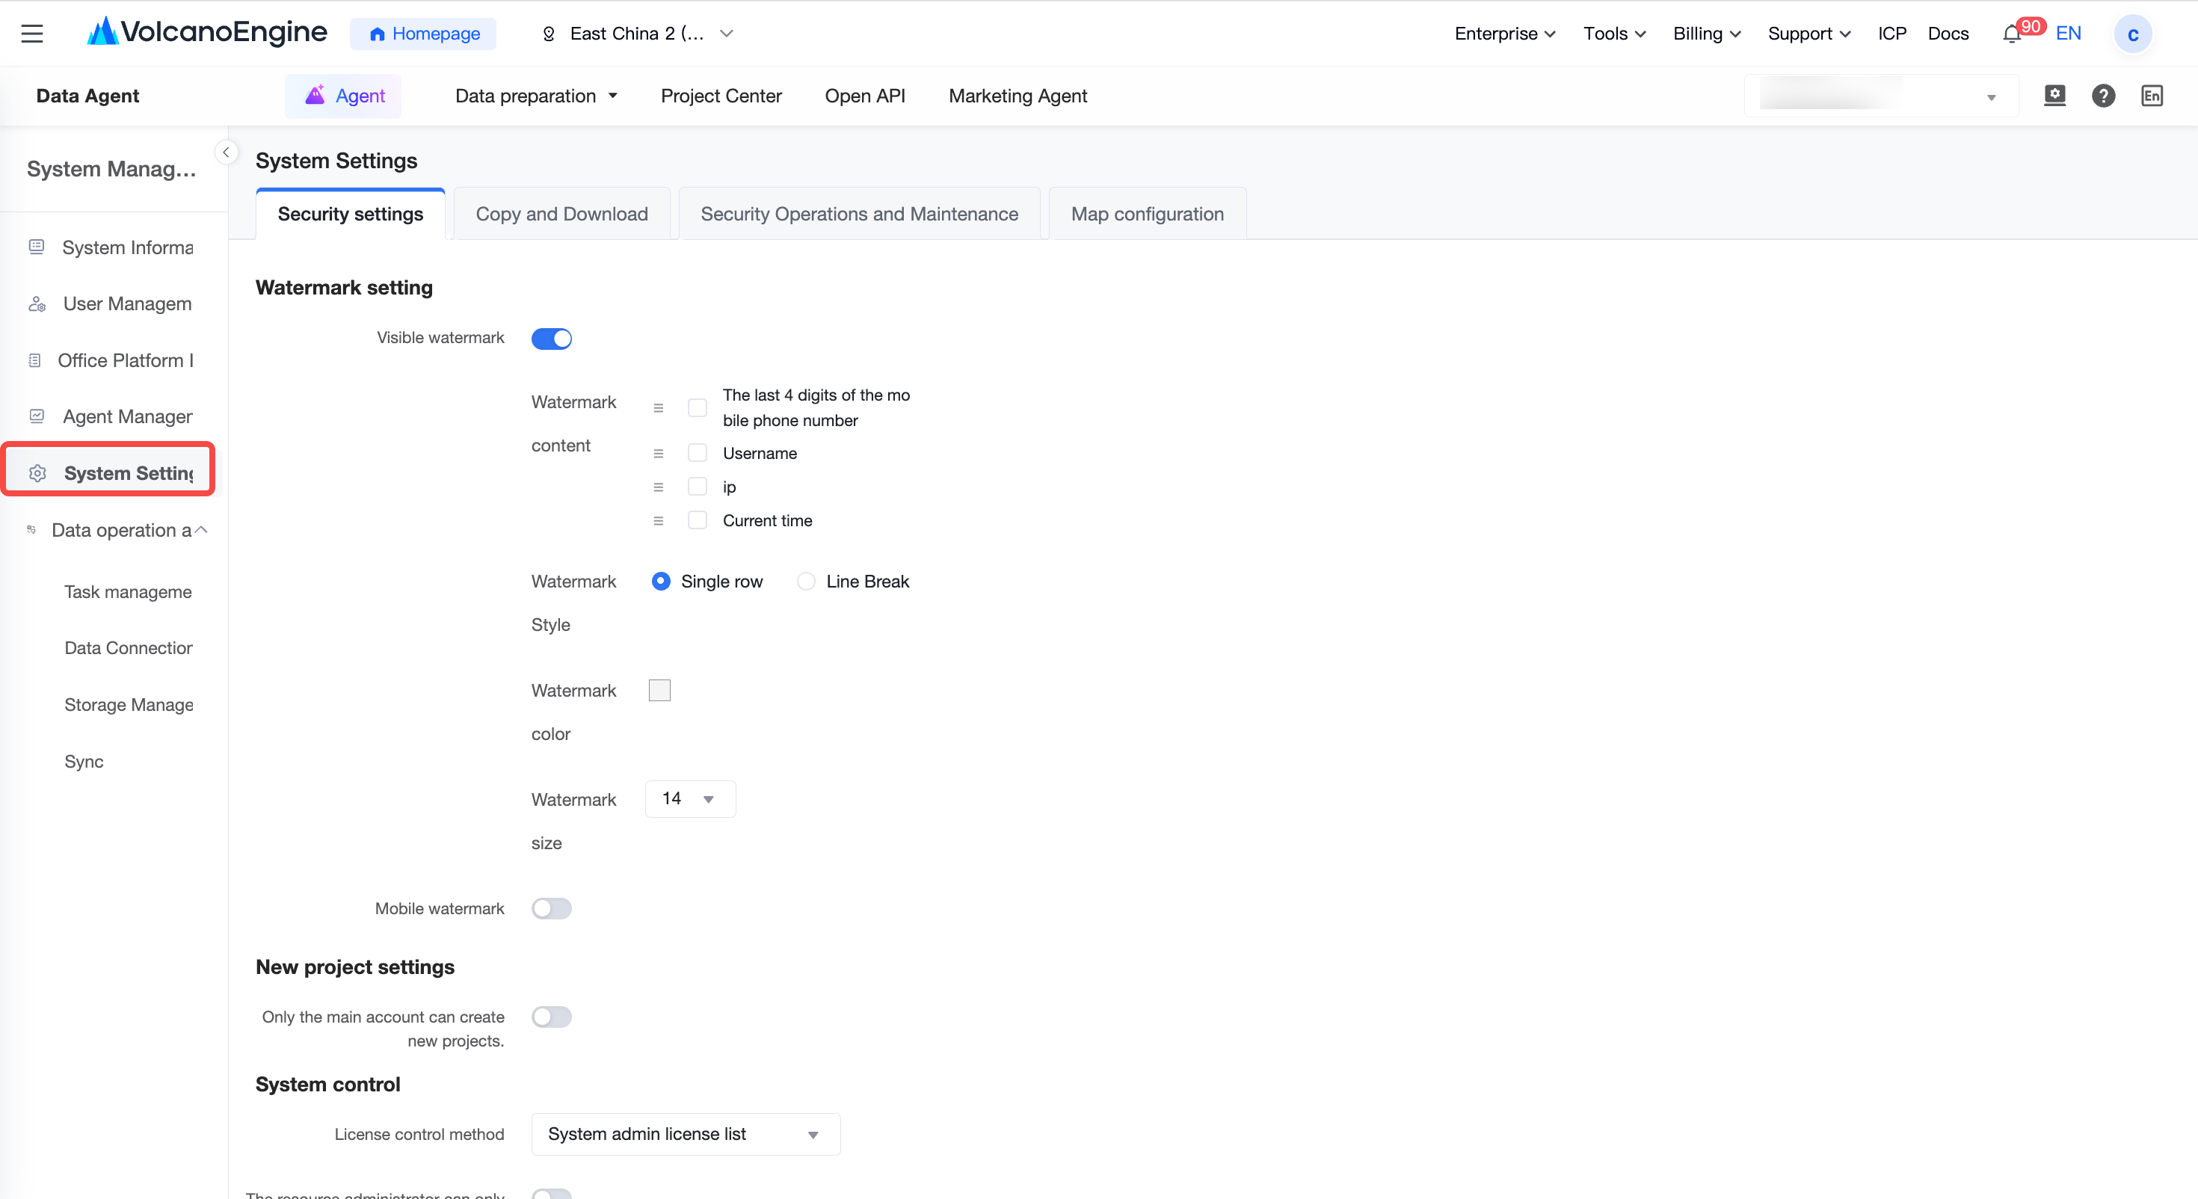This screenshot has width=2198, height=1199.
Task: Open the blurred project selector dropdown
Action: [x=1882, y=96]
